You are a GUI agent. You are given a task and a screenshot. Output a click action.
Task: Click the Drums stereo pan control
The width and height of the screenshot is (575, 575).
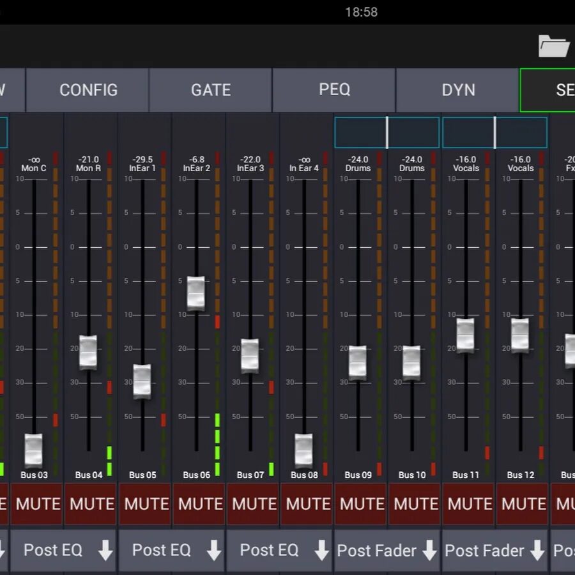tap(387, 132)
